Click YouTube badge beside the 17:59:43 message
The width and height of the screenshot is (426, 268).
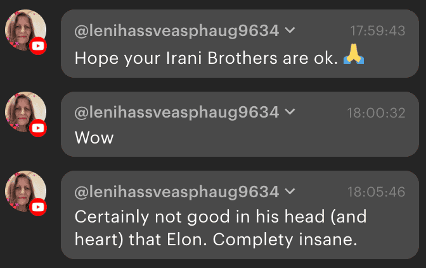[38, 46]
